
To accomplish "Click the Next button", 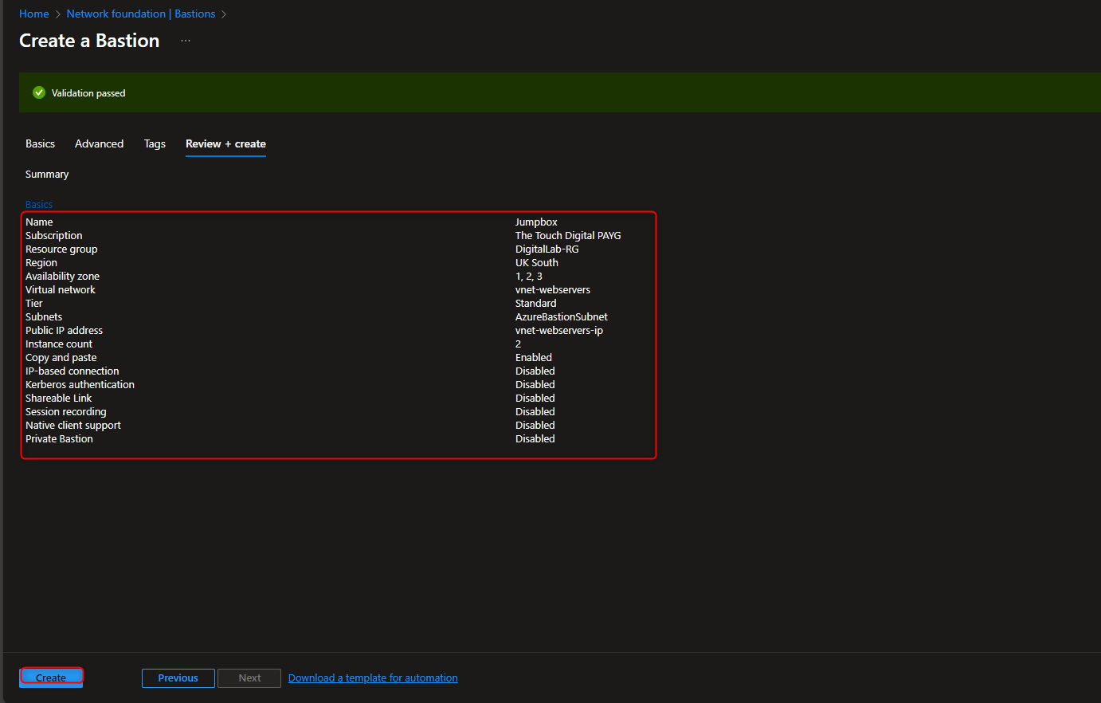I will (x=249, y=677).
